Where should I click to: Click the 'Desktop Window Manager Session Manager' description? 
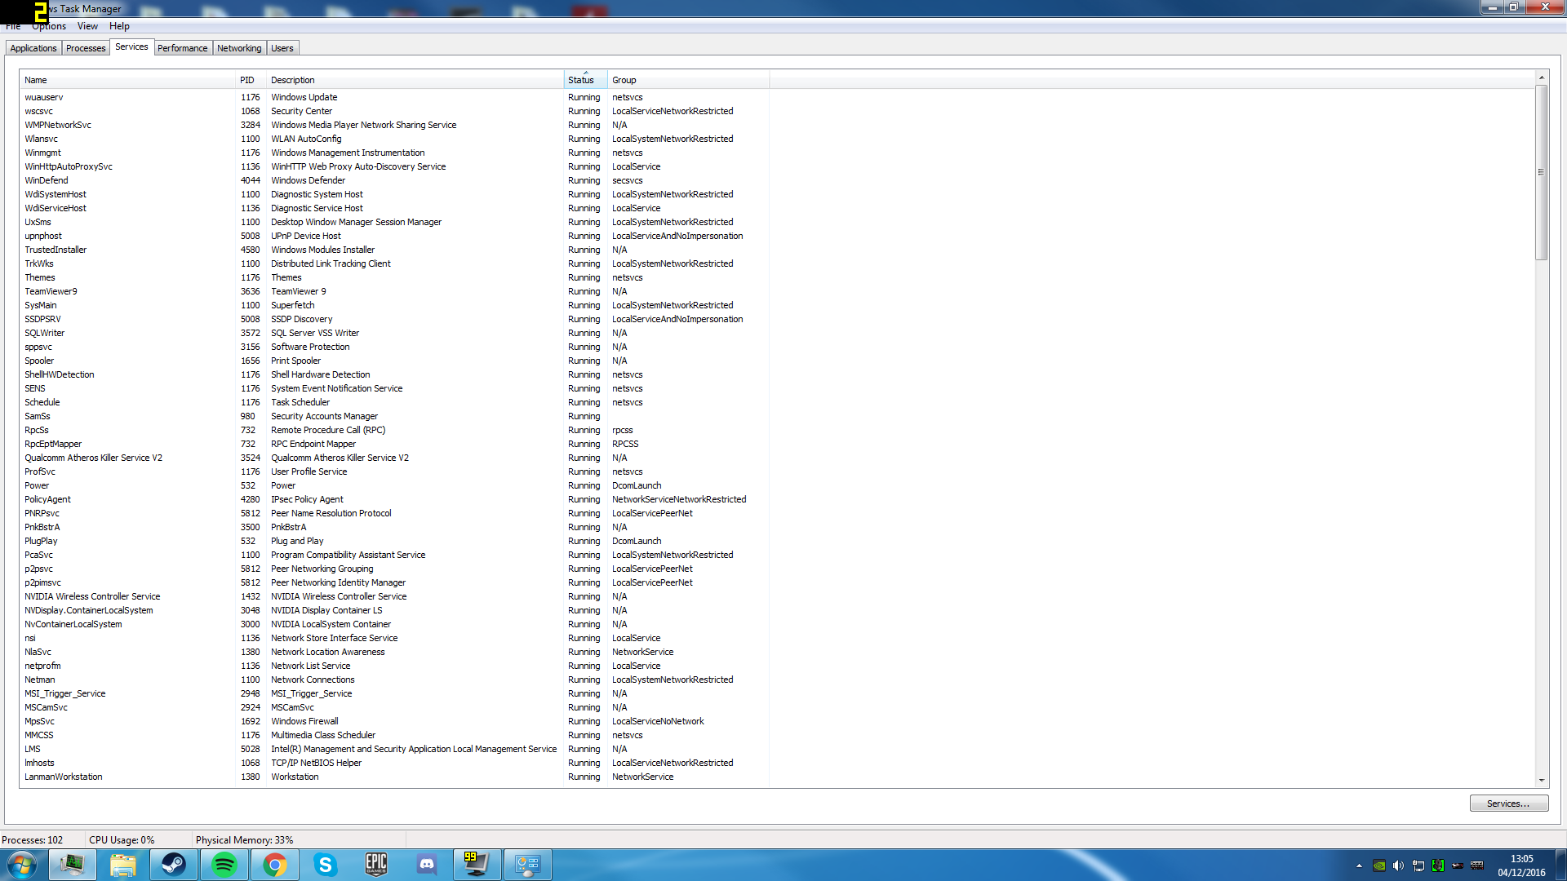click(x=357, y=222)
